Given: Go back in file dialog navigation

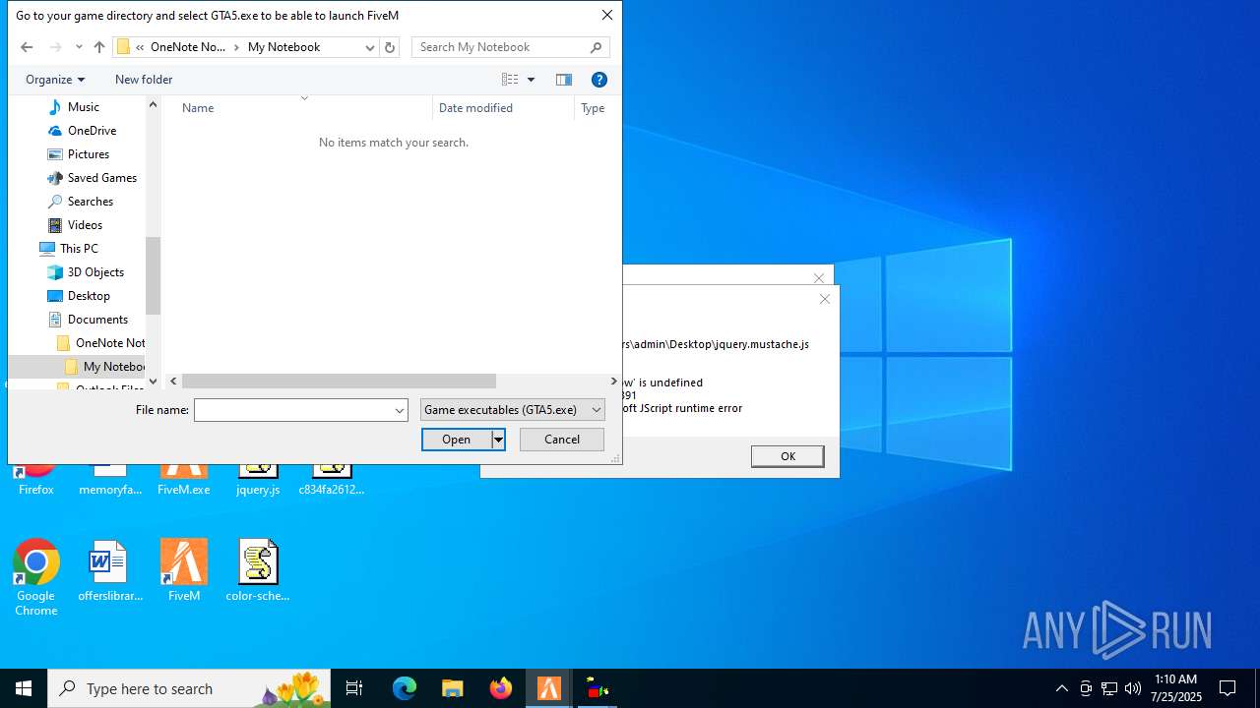Looking at the screenshot, I should click(27, 47).
